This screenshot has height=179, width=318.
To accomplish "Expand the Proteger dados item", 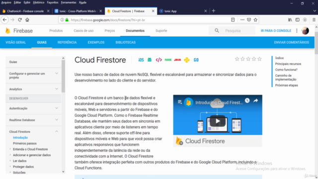I will tap(10, 167).
